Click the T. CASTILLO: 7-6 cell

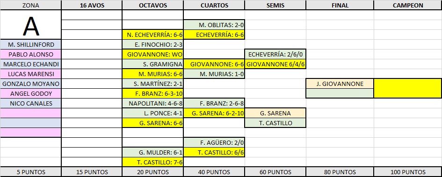153,162
